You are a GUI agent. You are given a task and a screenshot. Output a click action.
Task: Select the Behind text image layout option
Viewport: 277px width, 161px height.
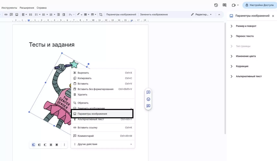click(x=51, y=145)
